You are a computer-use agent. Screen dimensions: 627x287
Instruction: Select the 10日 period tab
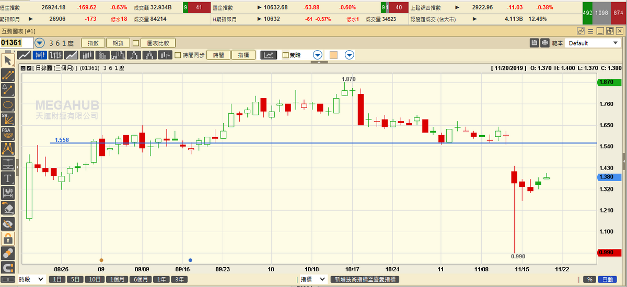click(95, 279)
